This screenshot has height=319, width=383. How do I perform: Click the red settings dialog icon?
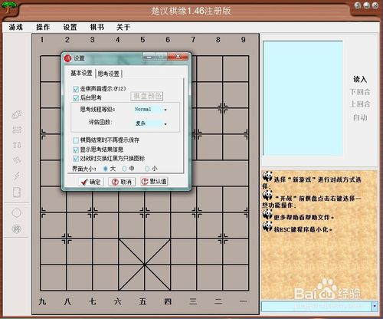pos(68,58)
